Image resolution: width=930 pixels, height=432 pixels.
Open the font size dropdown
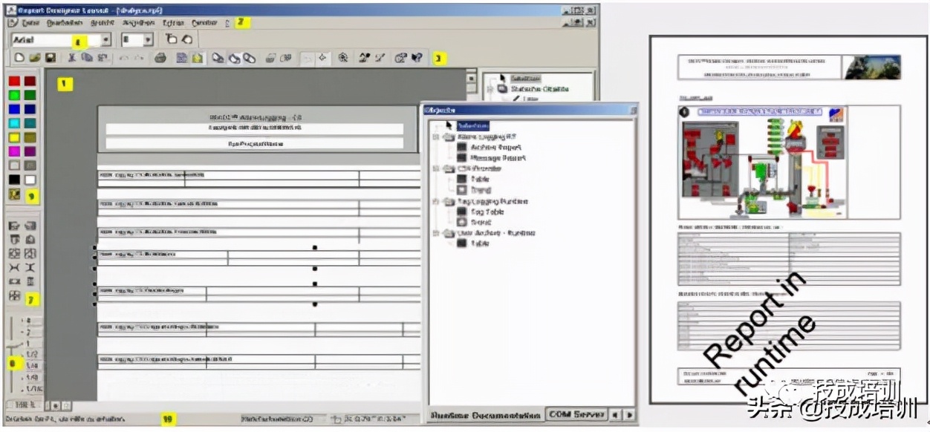point(148,40)
